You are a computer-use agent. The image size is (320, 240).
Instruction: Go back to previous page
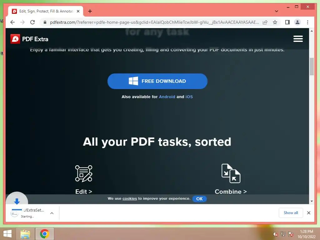[x=12, y=22]
